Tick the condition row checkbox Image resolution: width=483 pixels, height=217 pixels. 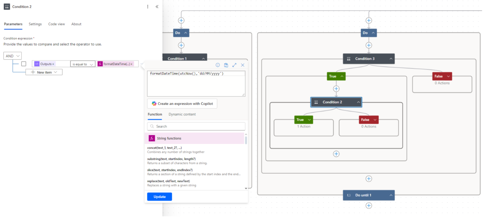24,64
